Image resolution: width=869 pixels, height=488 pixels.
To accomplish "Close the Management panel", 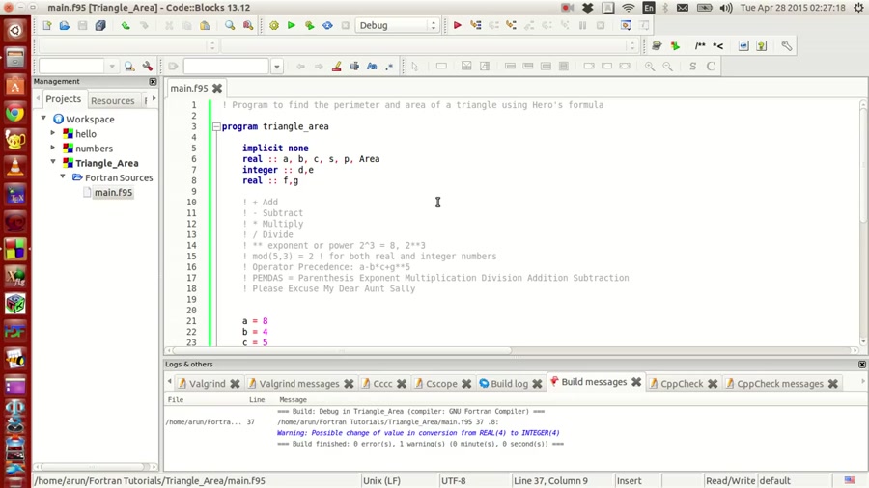I will pyautogui.click(x=153, y=82).
